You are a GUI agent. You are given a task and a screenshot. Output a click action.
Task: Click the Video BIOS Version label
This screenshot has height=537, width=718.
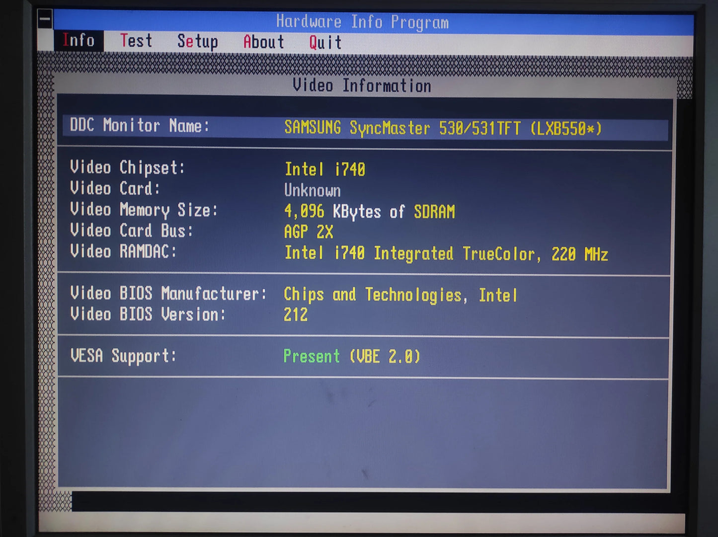(x=148, y=314)
